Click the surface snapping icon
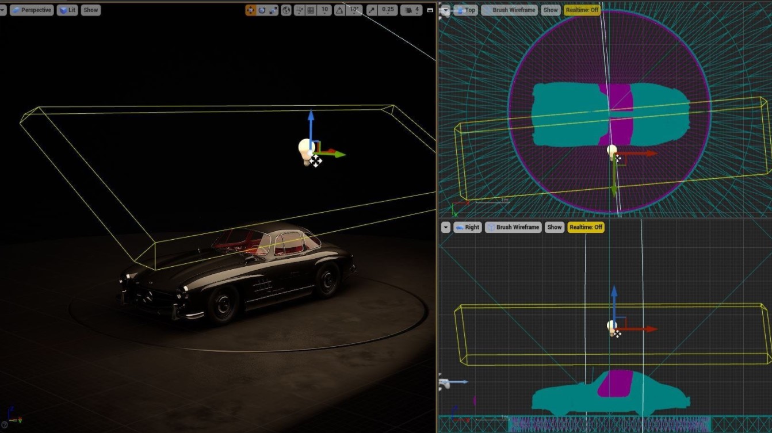 pyautogui.click(x=299, y=10)
